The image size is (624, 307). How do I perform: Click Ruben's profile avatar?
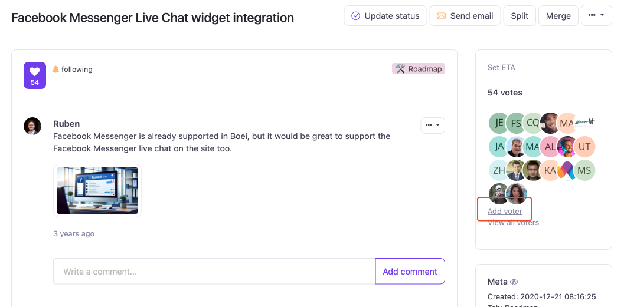coord(32,126)
